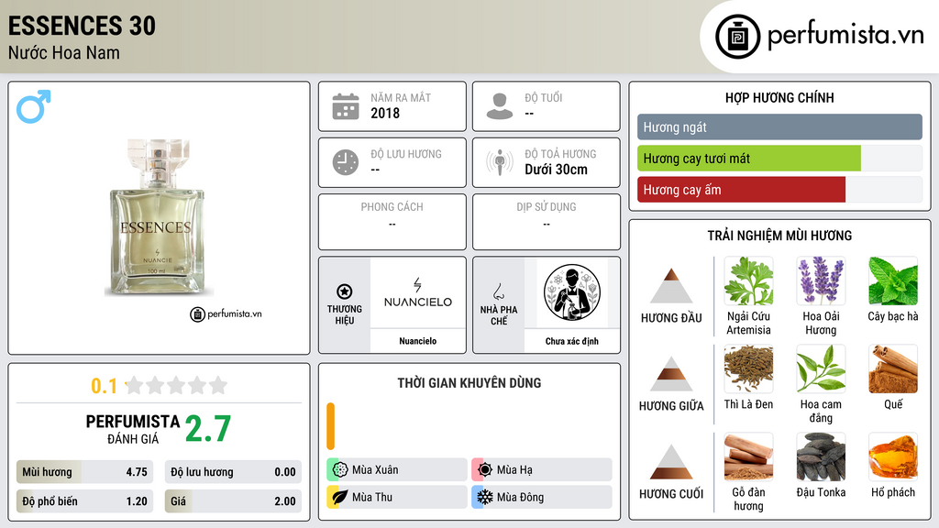939x528 pixels.
Task: Click the Quế cinnamon note image
Action: tap(893, 369)
